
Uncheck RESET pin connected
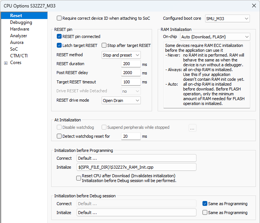59,36
